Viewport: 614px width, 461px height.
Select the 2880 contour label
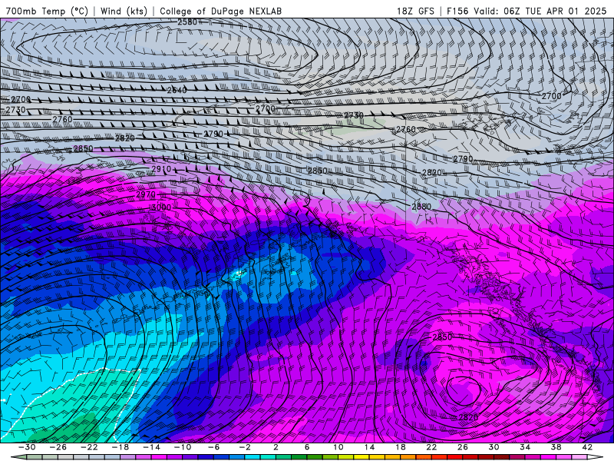click(x=421, y=206)
